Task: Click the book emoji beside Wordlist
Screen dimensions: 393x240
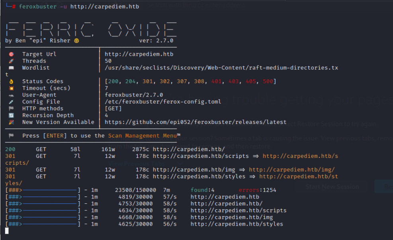Action: point(11,68)
